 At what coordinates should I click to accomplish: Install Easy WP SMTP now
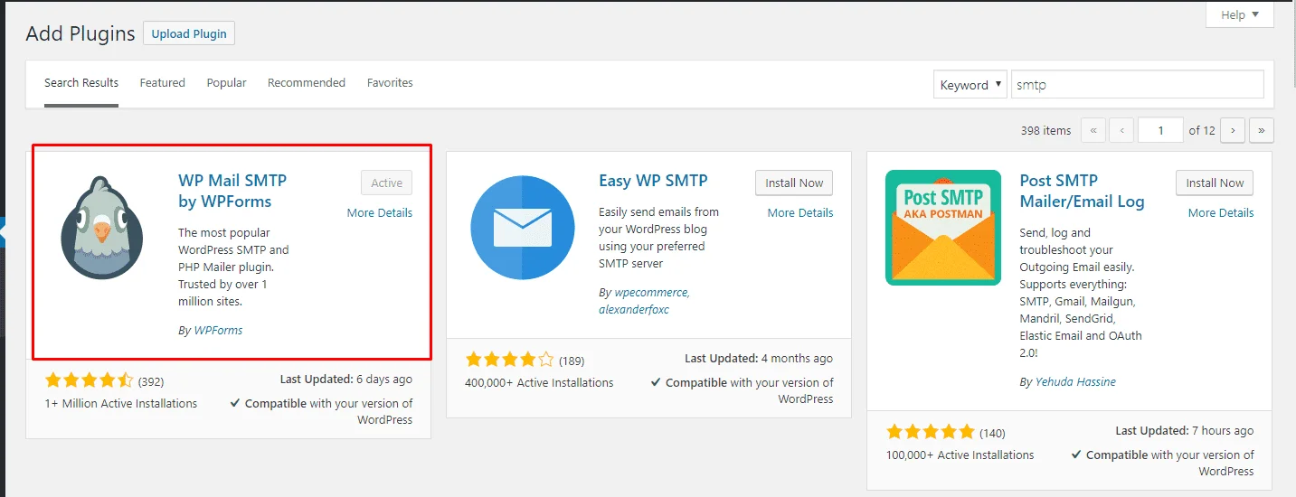pyautogui.click(x=794, y=183)
